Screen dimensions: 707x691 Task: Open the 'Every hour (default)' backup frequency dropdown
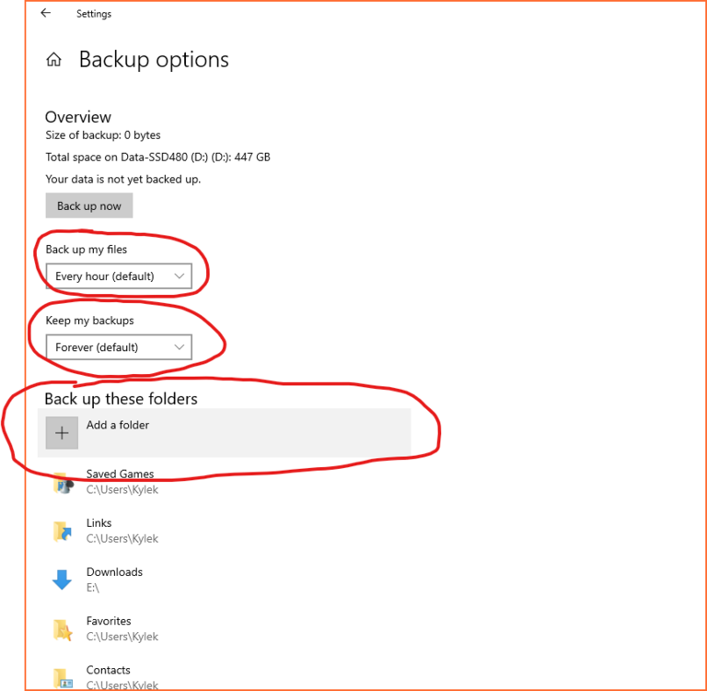tap(119, 276)
